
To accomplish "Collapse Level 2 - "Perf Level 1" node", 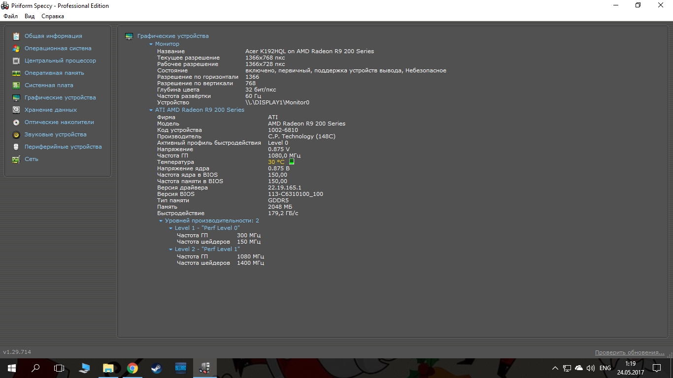I will click(x=171, y=250).
